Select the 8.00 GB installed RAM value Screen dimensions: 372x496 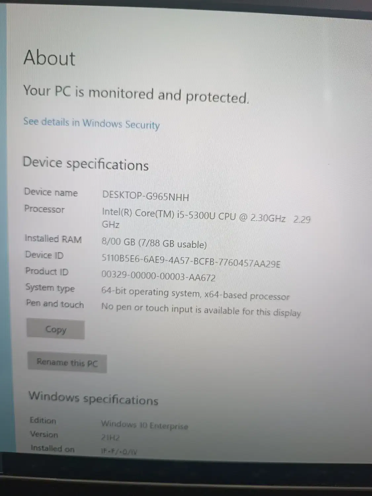(154, 243)
